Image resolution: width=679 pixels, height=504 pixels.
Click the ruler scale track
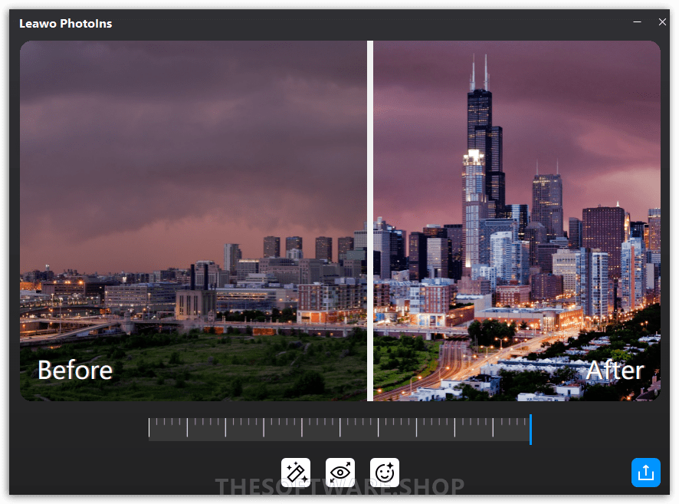point(339,430)
